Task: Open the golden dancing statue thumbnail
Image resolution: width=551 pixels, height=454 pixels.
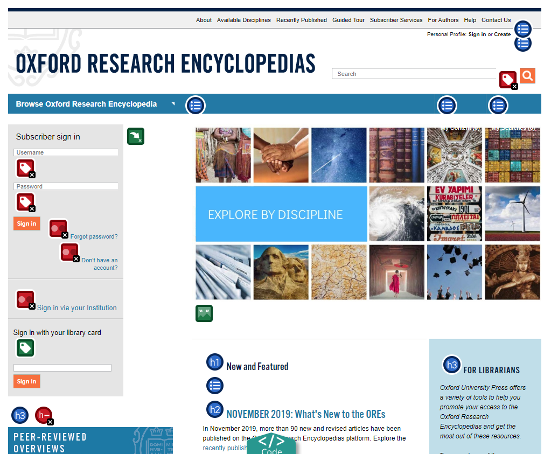Action: click(x=512, y=273)
